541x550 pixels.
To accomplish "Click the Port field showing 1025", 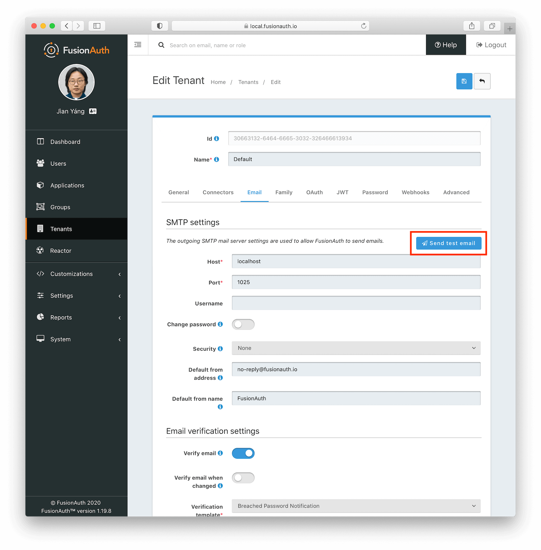I will click(356, 282).
